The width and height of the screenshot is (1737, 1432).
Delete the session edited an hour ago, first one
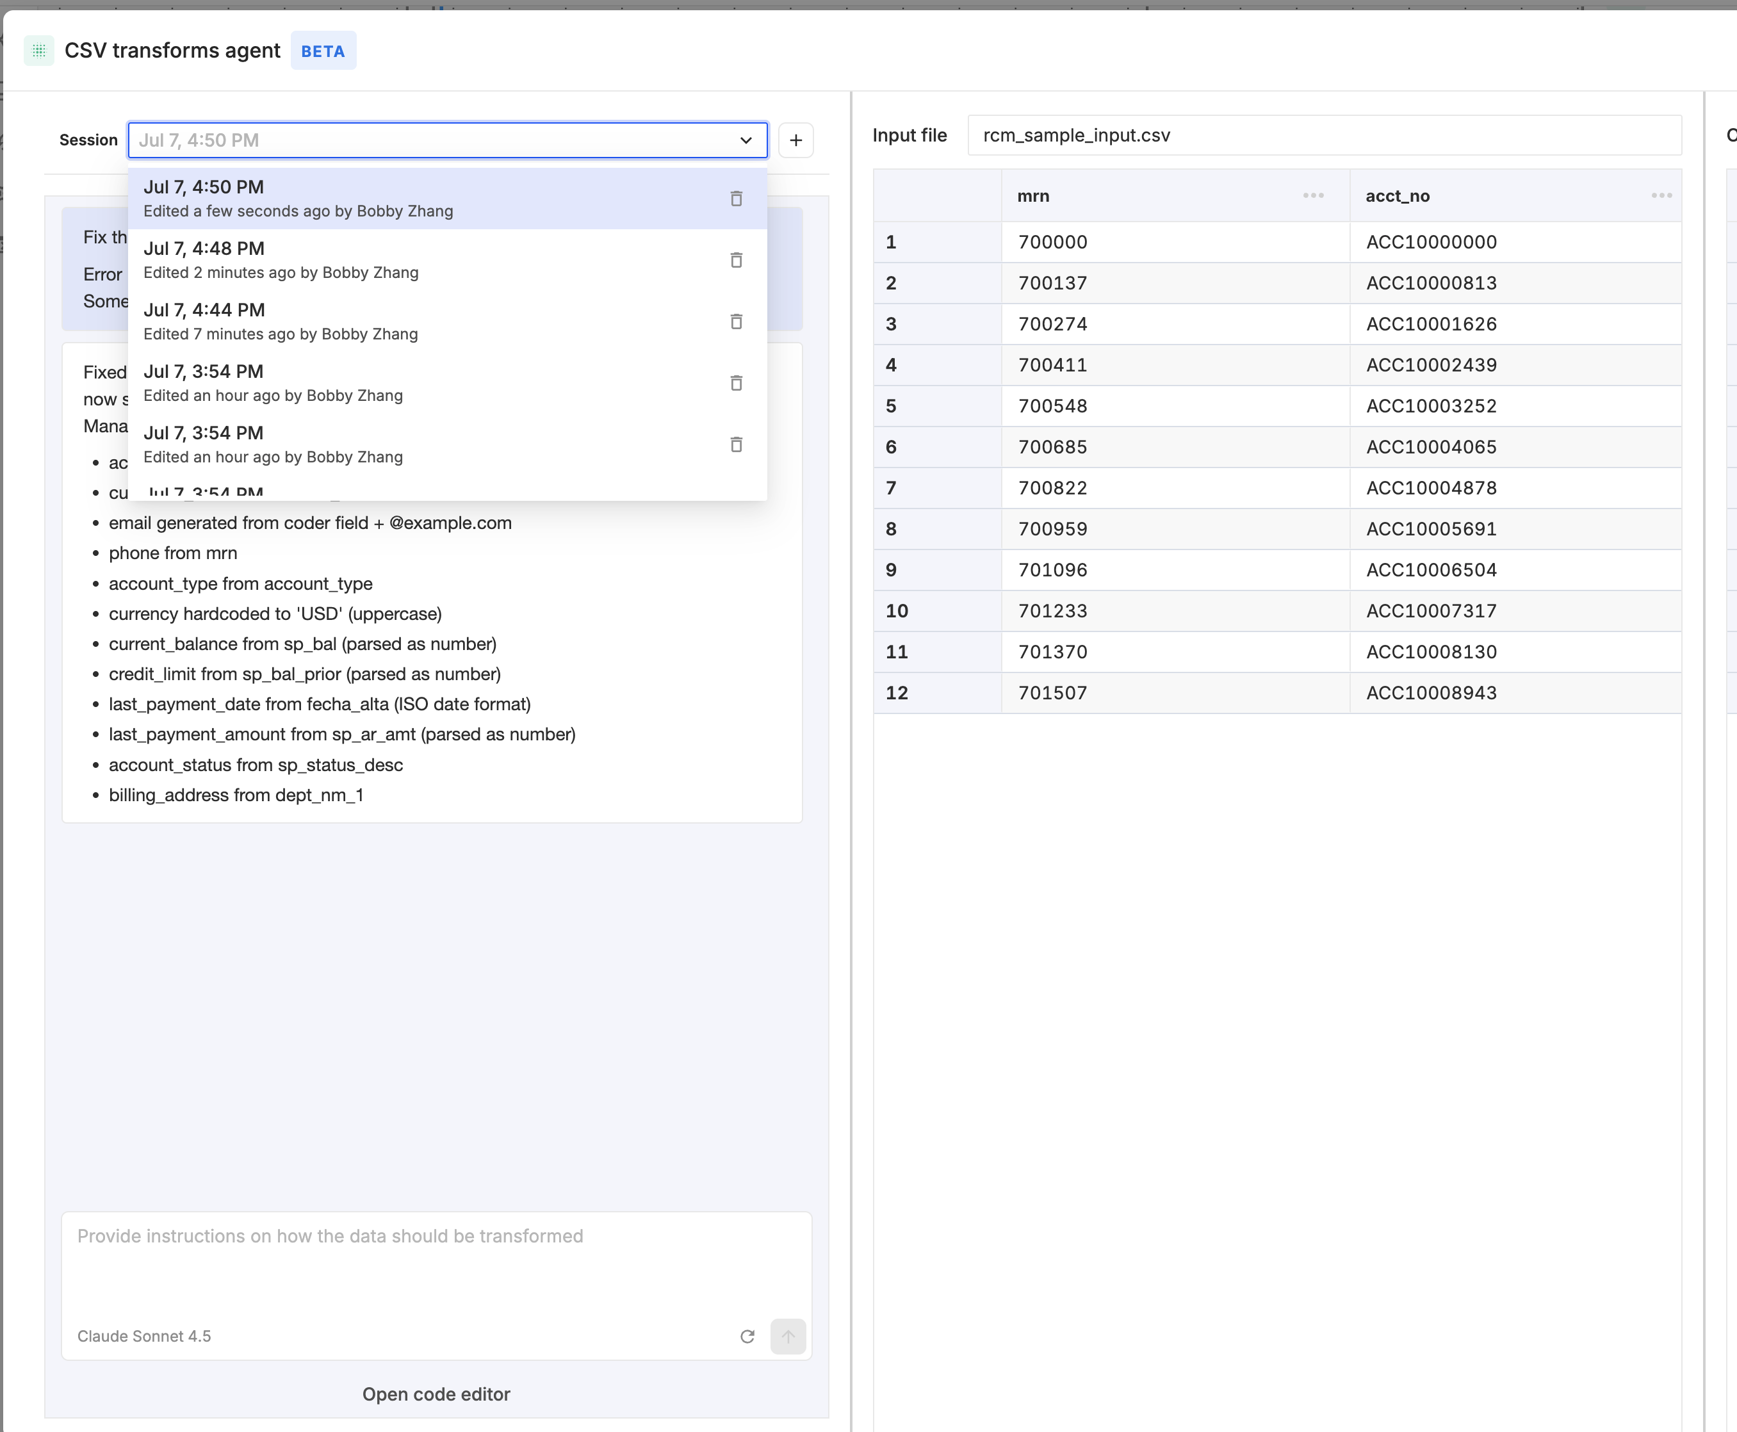coord(737,383)
